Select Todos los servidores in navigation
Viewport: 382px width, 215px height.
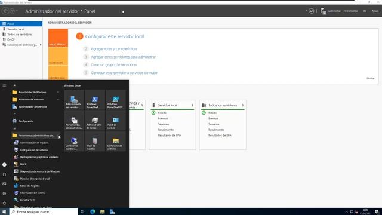click(21, 35)
